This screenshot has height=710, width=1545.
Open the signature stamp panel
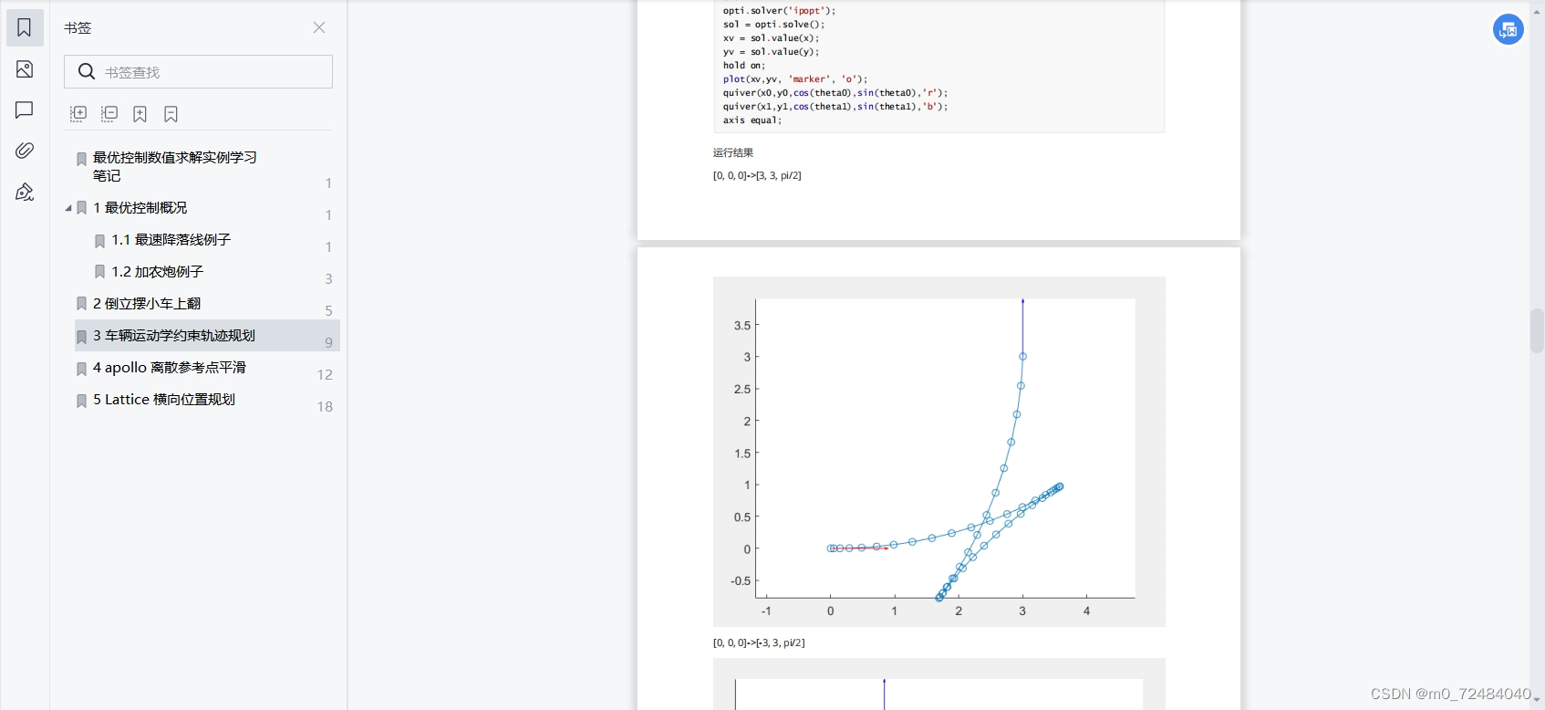coord(25,192)
